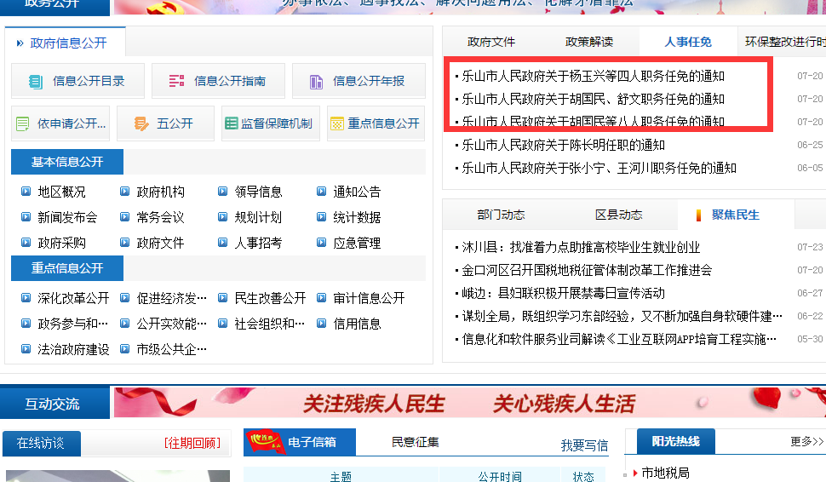Click the 电子信箱 logo icon
The image size is (826, 482).
(266, 442)
